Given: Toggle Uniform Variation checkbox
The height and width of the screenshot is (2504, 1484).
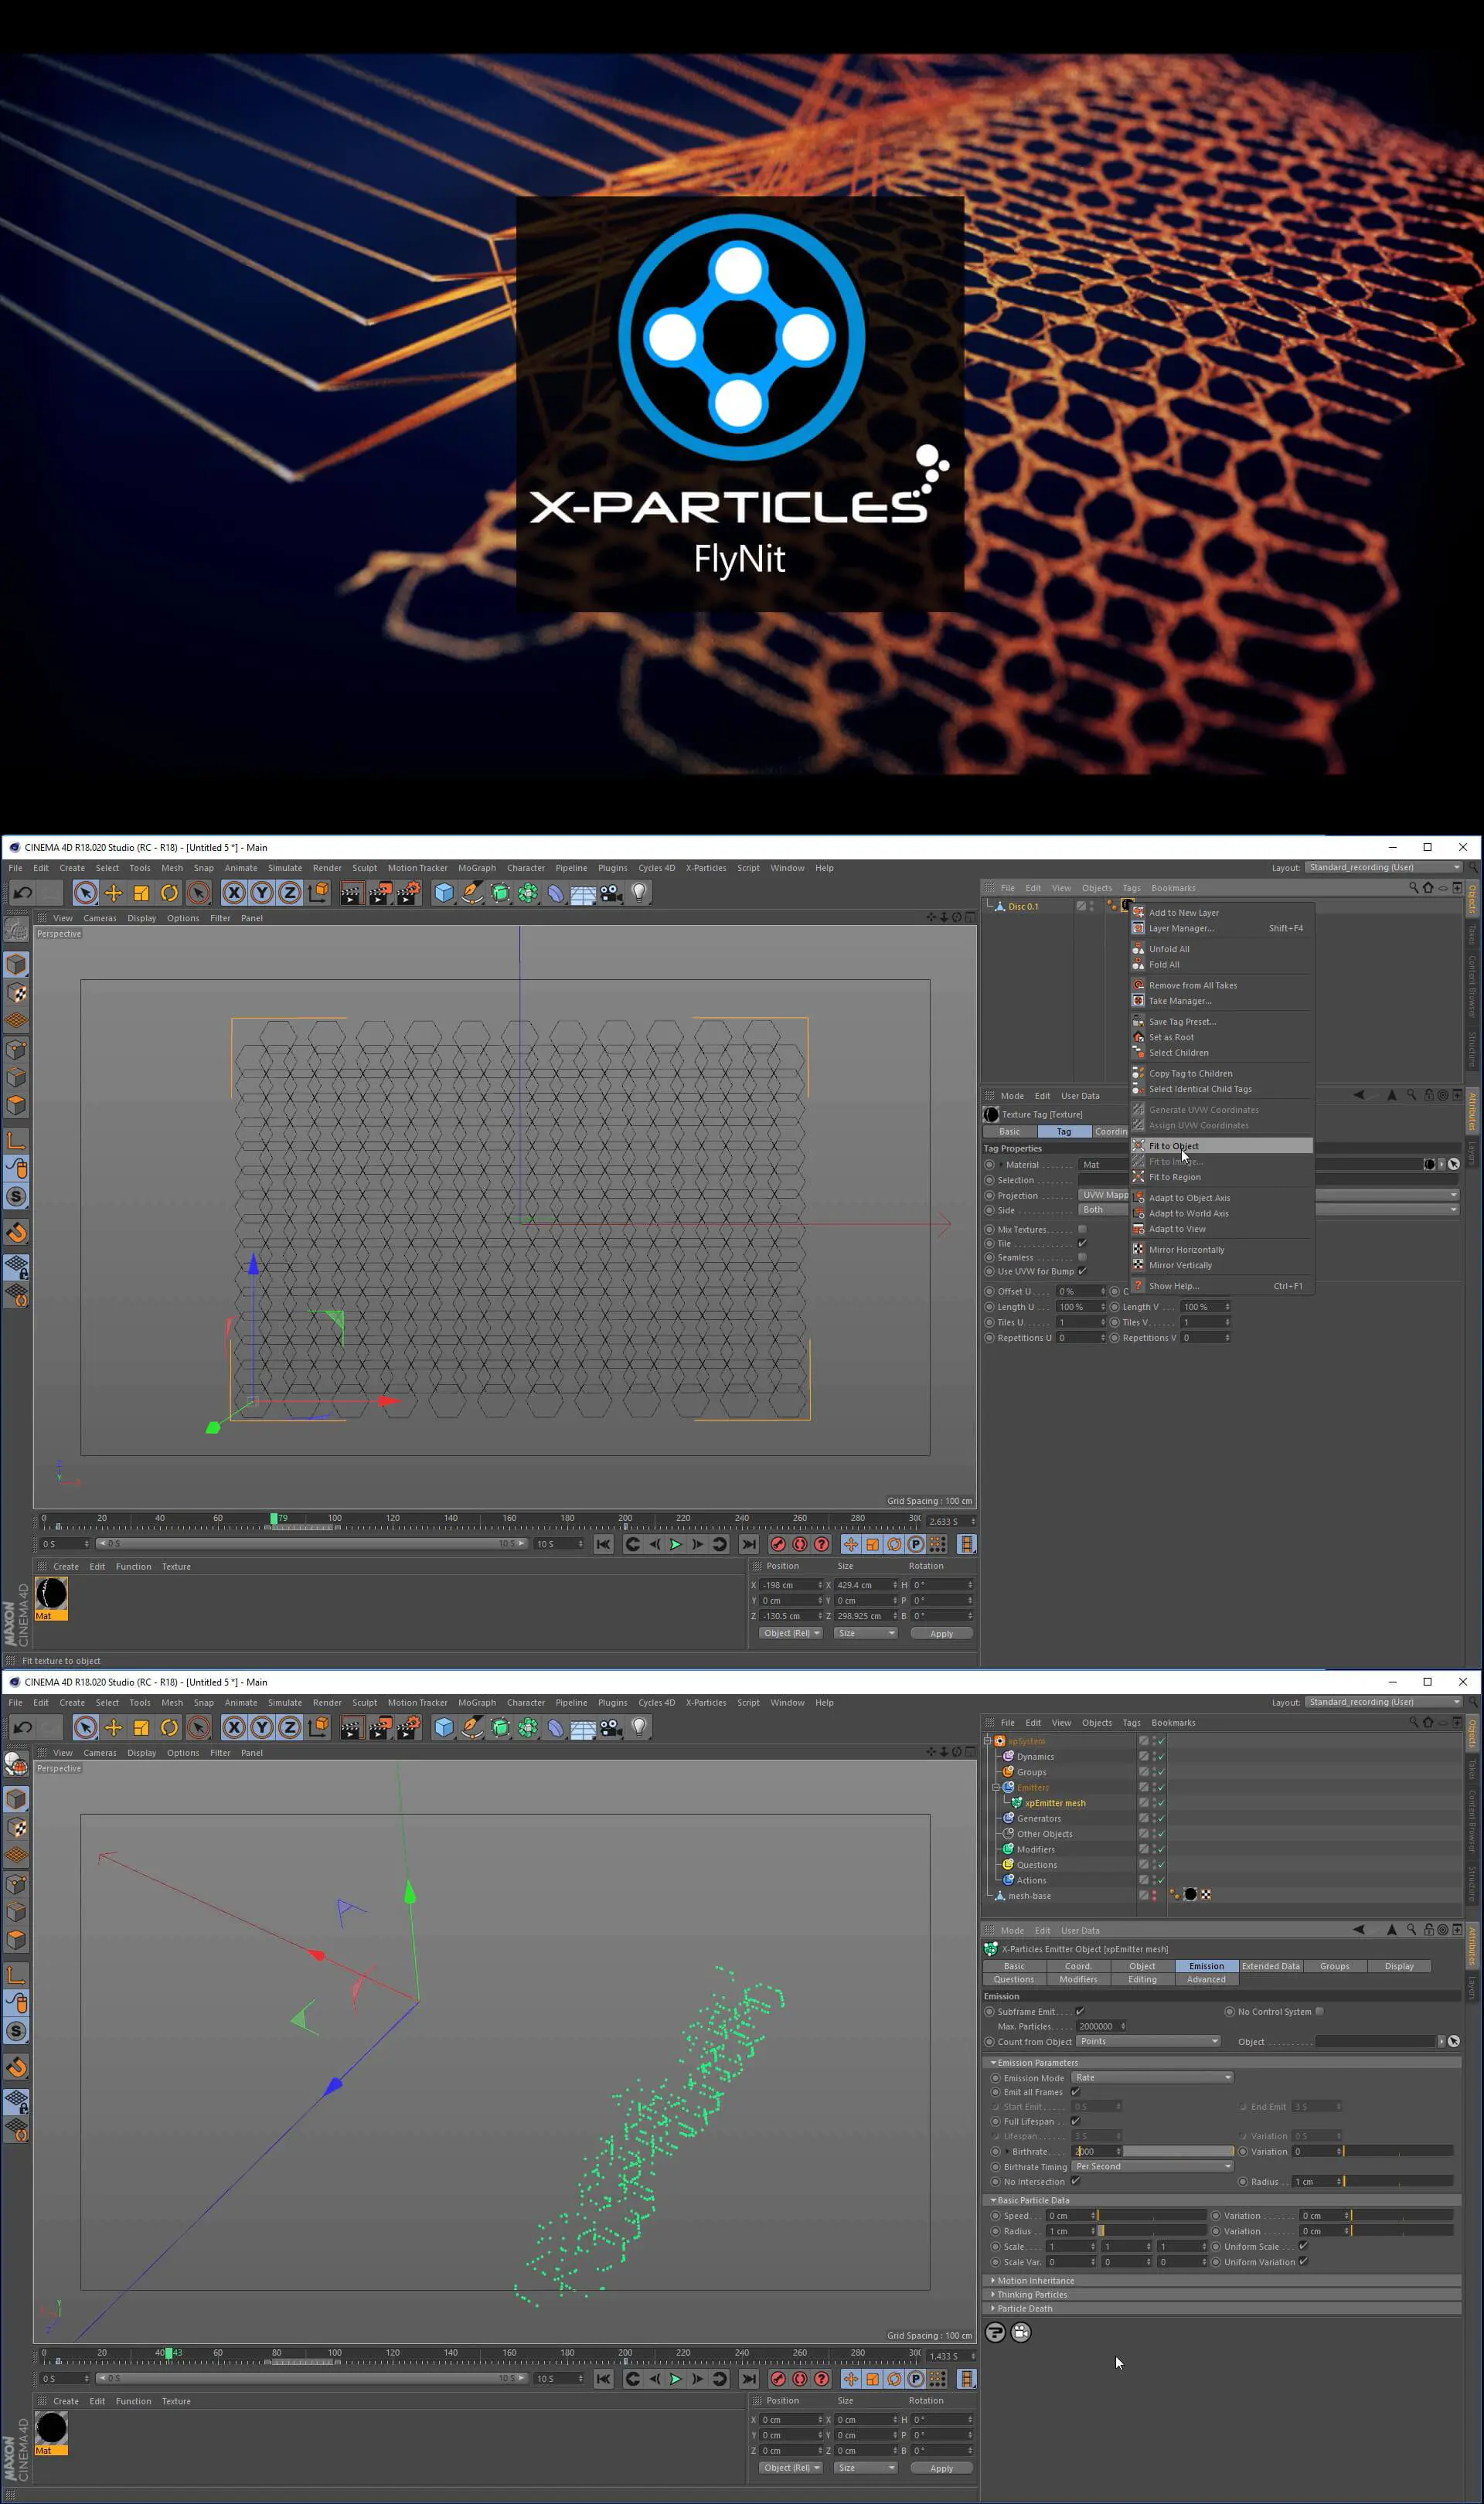Looking at the screenshot, I should click(x=1303, y=2262).
